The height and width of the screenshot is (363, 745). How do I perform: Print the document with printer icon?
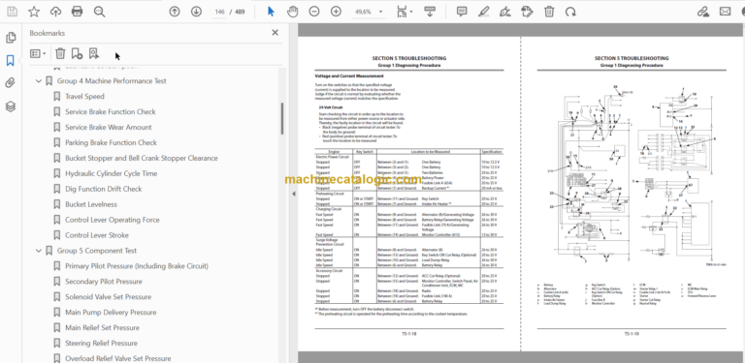coord(77,12)
